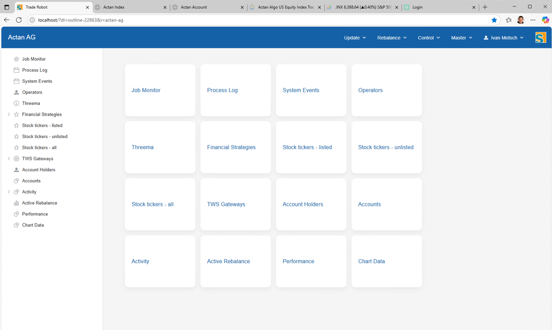
Task: Close the Trade Robot tab
Action: [87, 7]
